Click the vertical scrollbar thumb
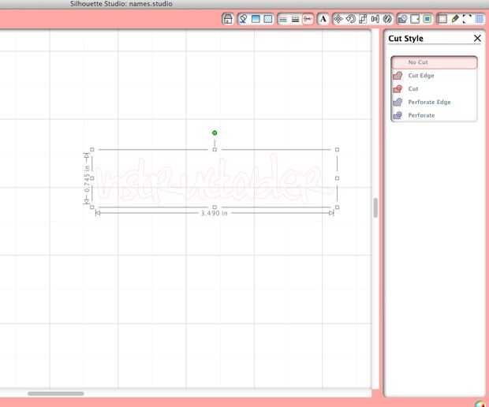This screenshot has width=489, height=407. [375, 207]
